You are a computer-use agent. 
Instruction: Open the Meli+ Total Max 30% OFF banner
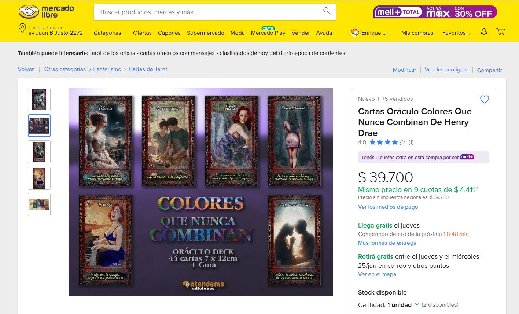[435, 12]
